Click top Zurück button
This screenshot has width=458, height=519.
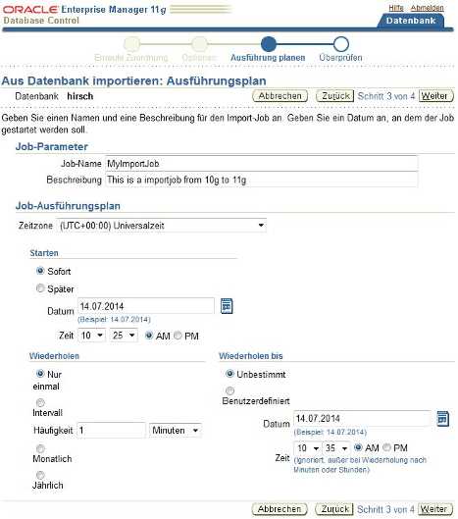pos(335,96)
